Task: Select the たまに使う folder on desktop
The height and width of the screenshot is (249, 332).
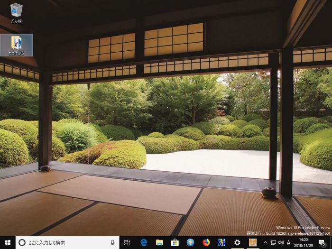Action: tap(17, 44)
